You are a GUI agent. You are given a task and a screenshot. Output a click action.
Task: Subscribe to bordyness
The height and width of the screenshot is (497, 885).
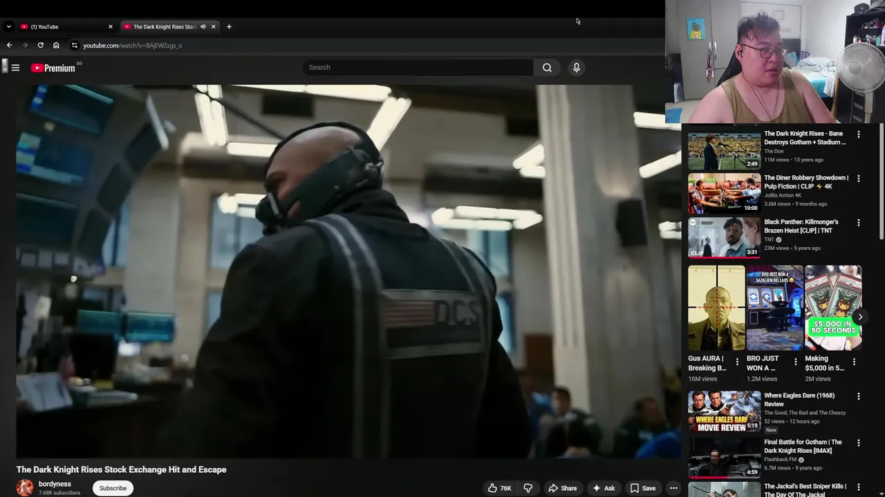113,488
